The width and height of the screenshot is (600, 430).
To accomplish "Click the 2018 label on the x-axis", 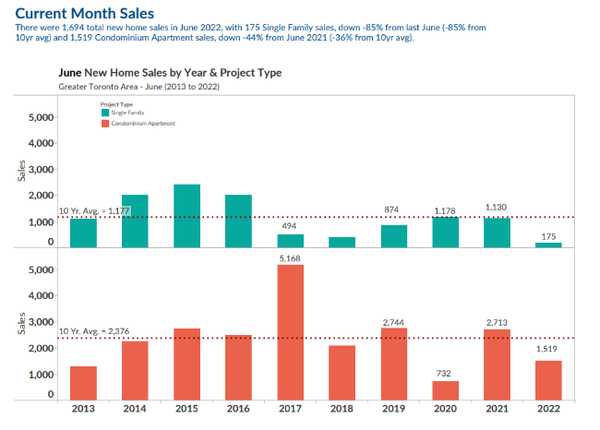I will (342, 409).
